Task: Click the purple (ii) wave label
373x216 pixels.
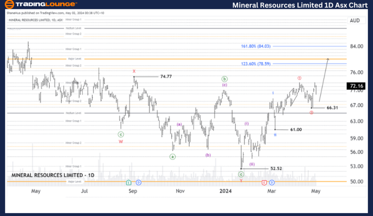Action: 252,164
